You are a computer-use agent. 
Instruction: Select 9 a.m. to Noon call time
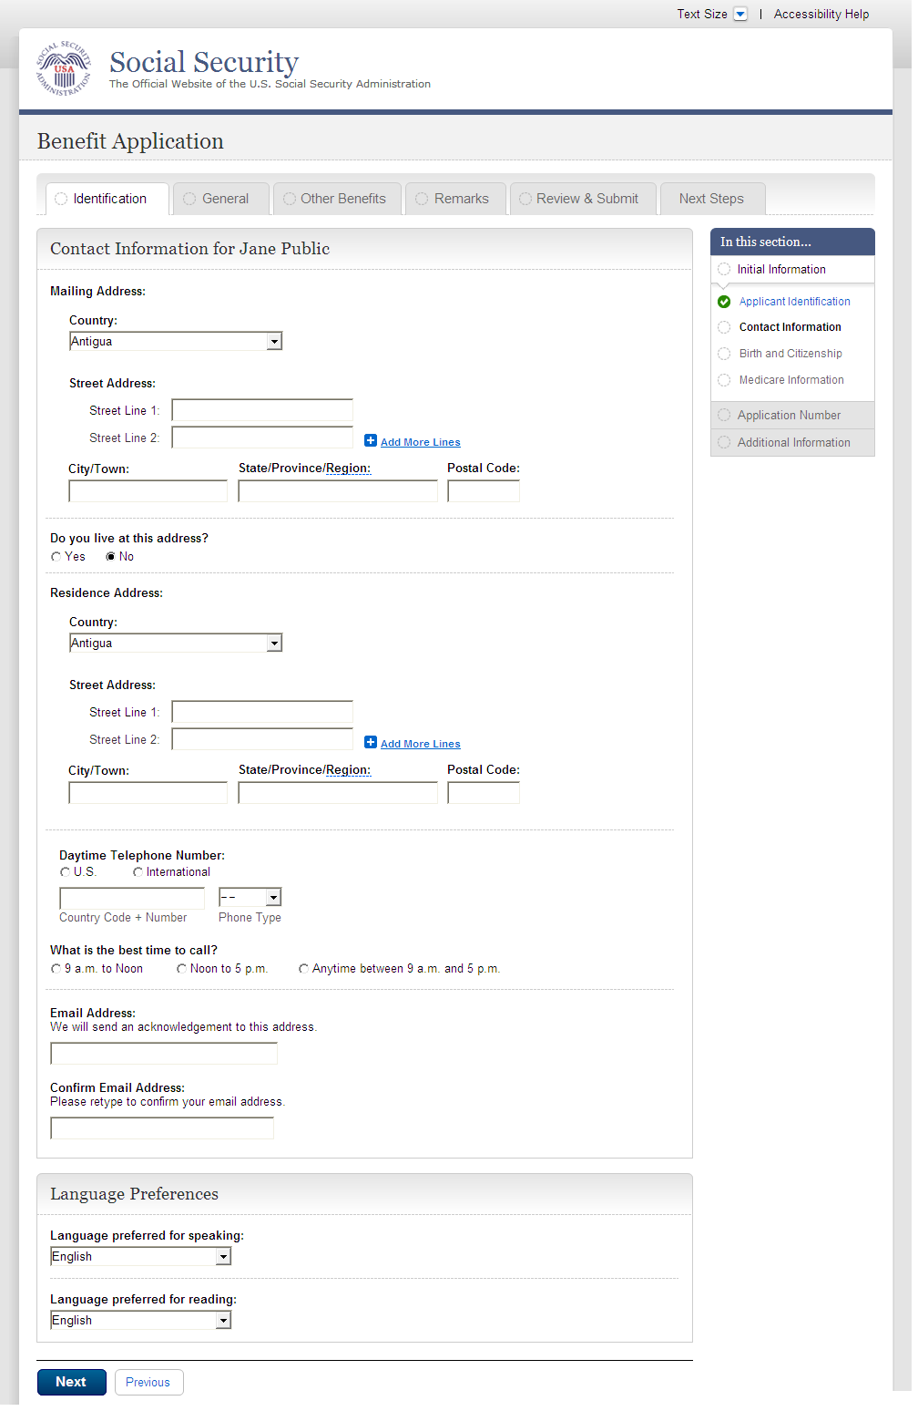[x=56, y=969]
